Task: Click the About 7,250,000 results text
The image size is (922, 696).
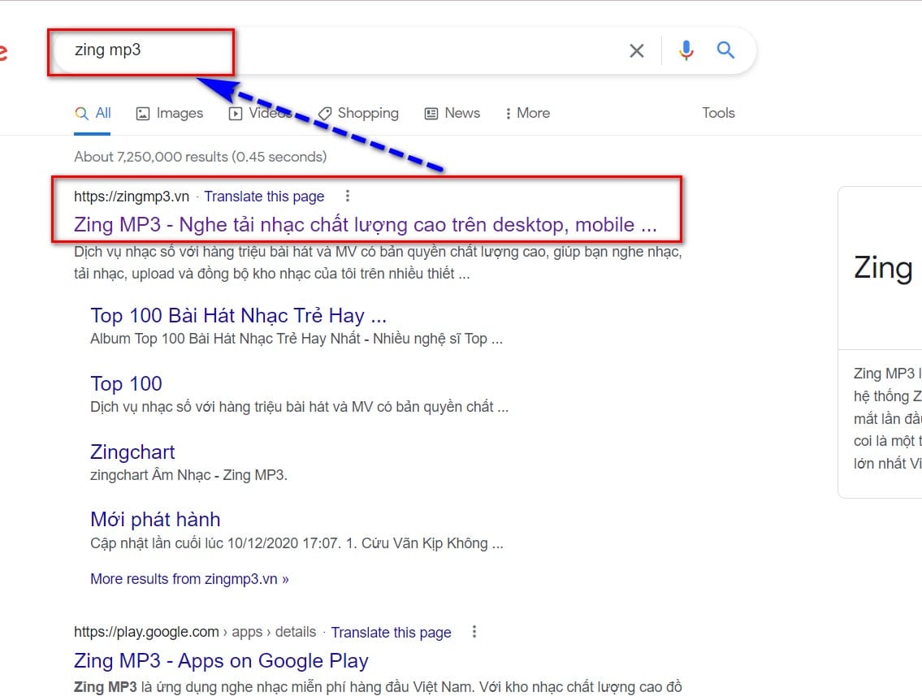Action: pos(200,157)
